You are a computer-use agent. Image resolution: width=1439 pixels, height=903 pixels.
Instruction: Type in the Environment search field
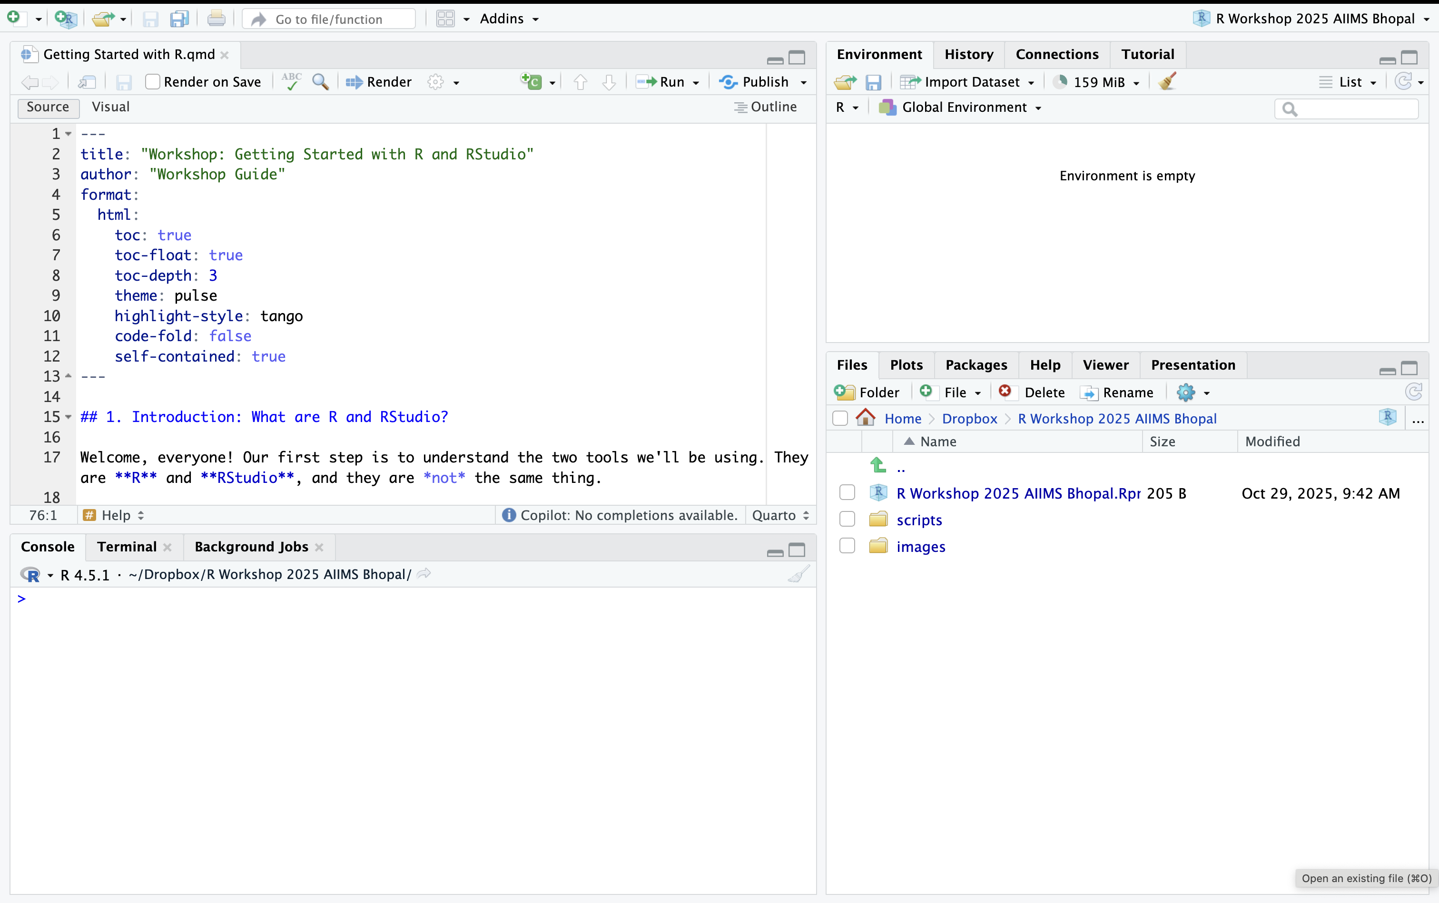coord(1346,108)
